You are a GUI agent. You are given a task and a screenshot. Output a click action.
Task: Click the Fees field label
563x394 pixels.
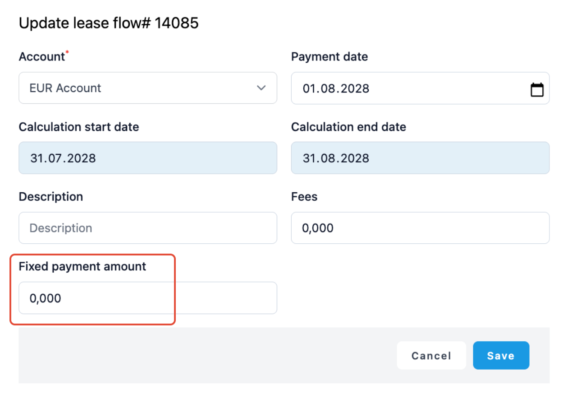click(304, 197)
